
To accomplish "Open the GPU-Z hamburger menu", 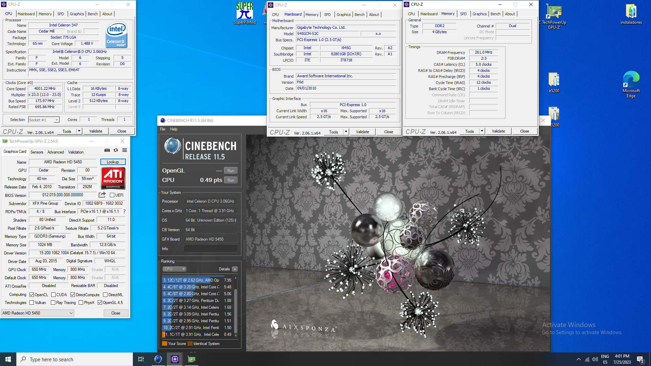I will point(125,150).
